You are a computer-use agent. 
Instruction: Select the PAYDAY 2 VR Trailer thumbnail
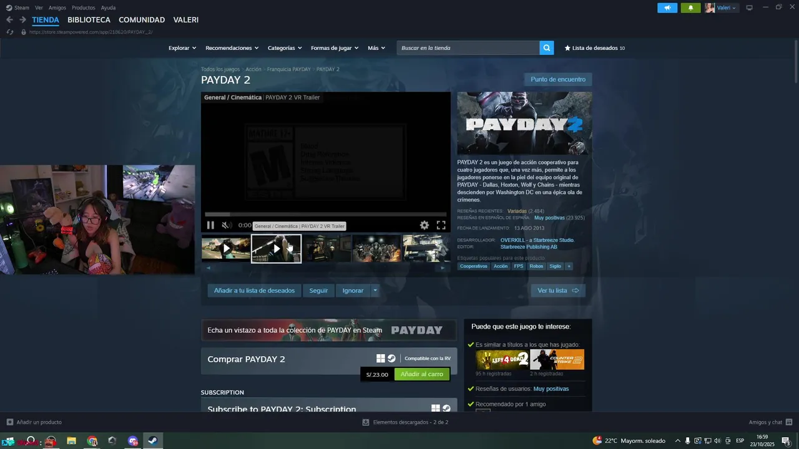pos(277,248)
